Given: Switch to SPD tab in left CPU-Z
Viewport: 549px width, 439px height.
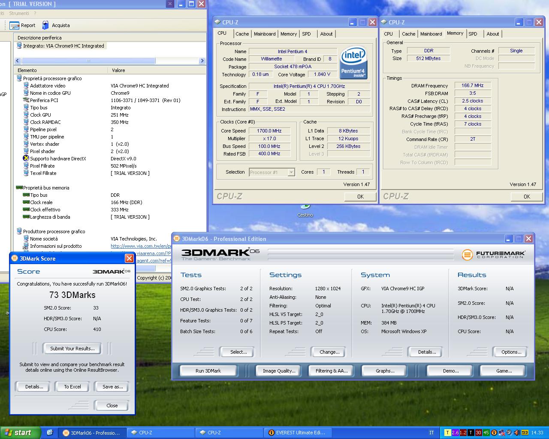Looking at the screenshot, I should coord(306,34).
